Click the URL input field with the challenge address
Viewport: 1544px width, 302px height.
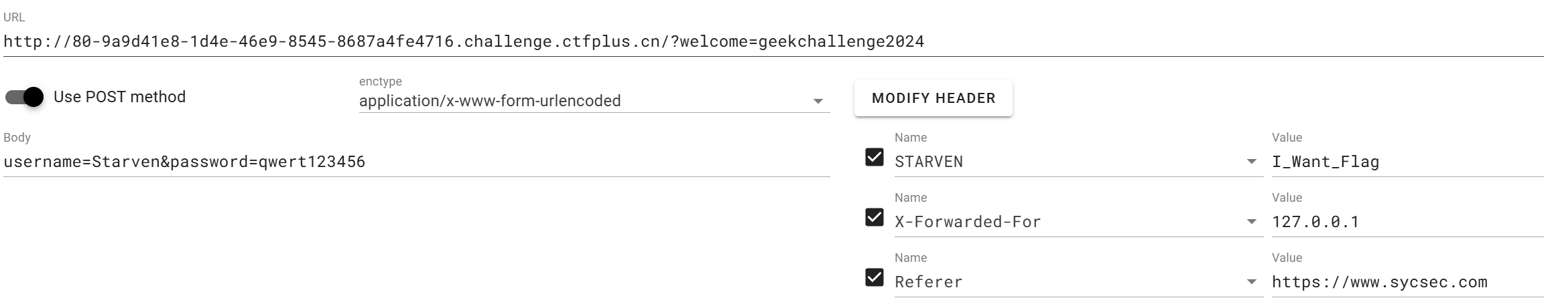point(773,41)
